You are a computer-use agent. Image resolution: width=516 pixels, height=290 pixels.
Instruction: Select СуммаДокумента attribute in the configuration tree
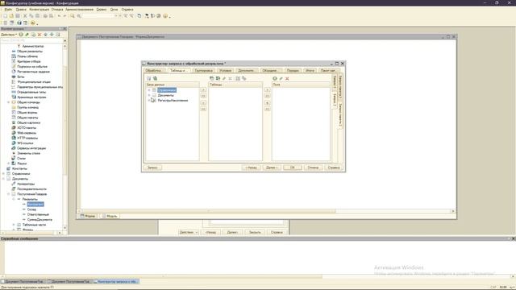pyautogui.click(x=40, y=220)
